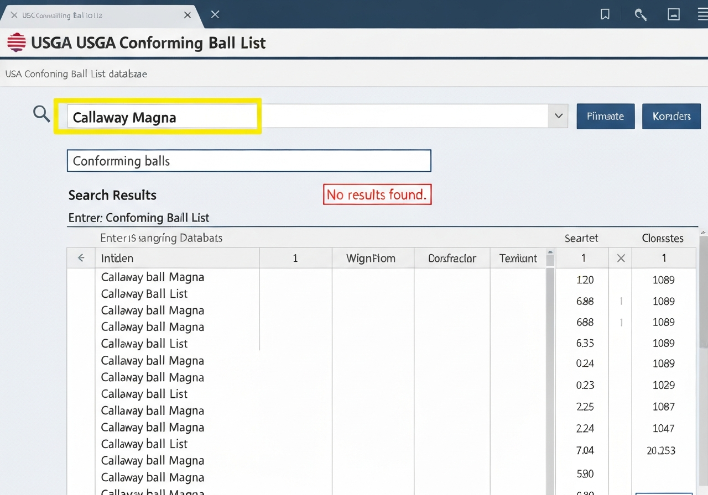This screenshot has width=708, height=495.
Task: Click the value 590 in the table
Action: [x=585, y=473]
